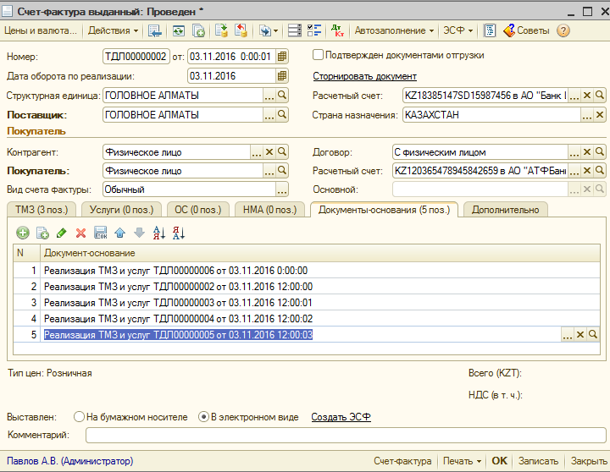This screenshot has width=610, height=472.
Task: Click the document report icon before Советы
Action: coord(490,30)
